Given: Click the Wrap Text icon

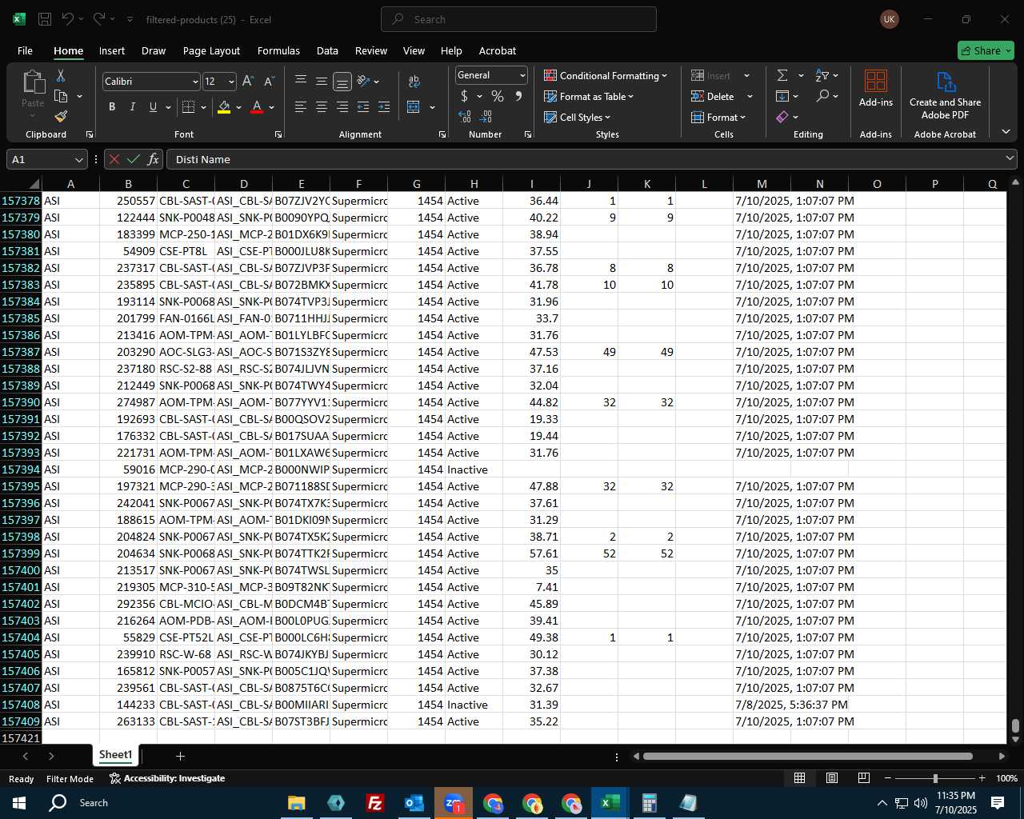Looking at the screenshot, I should point(414,82).
